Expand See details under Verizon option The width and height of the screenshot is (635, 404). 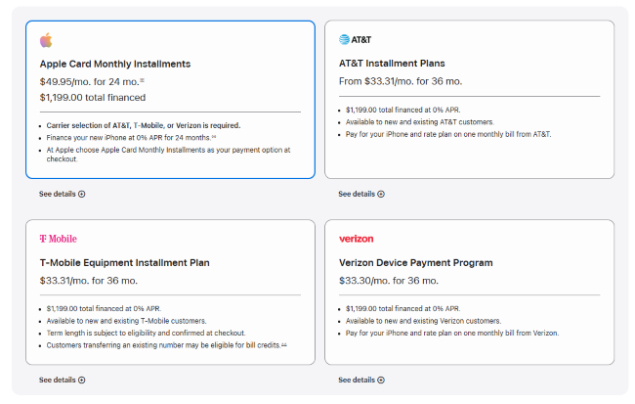click(361, 381)
